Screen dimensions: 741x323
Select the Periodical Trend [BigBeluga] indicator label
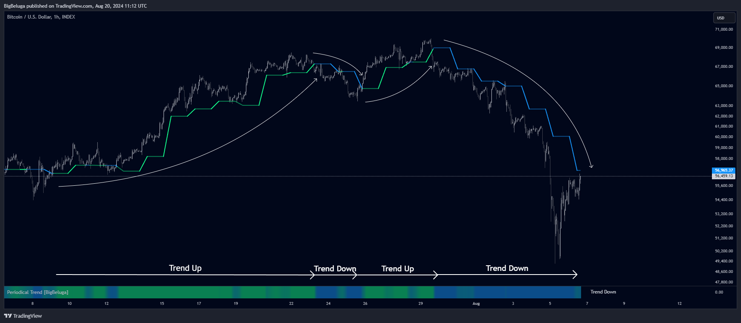click(38, 292)
